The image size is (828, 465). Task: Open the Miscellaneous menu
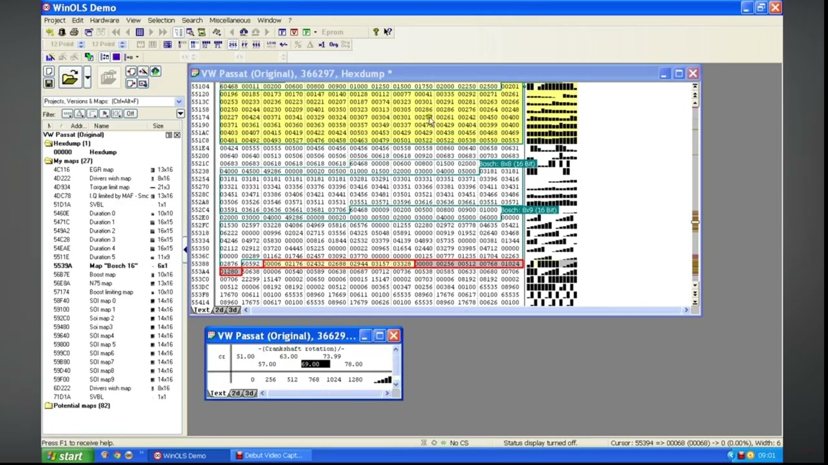tap(230, 20)
